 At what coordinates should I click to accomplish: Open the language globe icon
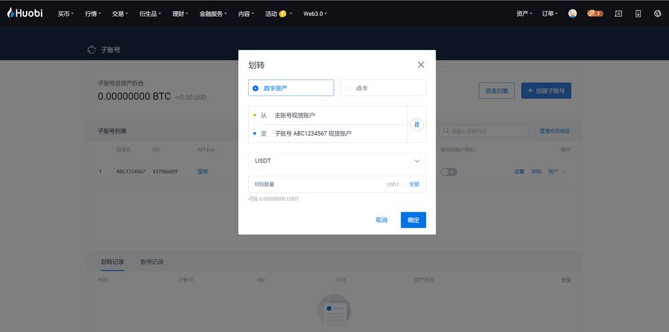(657, 13)
